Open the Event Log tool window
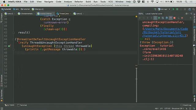The image size is (196, 110). point(186,105)
